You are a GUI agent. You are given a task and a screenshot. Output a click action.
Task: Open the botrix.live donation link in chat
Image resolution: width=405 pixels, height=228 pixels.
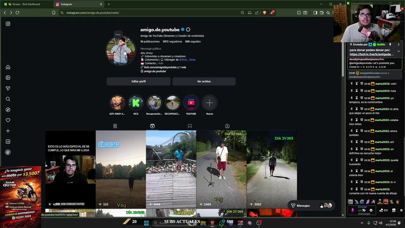click(x=371, y=54)
